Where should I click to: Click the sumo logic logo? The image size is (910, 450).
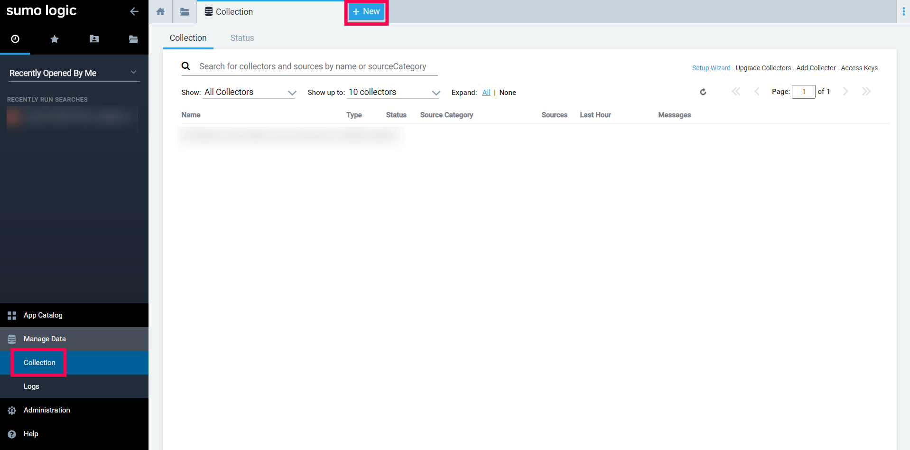[42, 10]
